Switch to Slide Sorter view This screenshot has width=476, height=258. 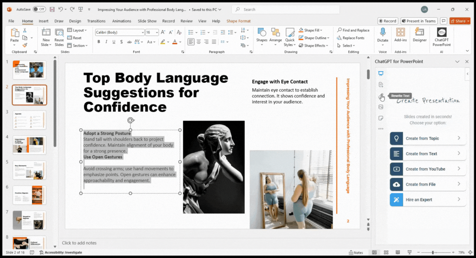(x=386, y=253)
